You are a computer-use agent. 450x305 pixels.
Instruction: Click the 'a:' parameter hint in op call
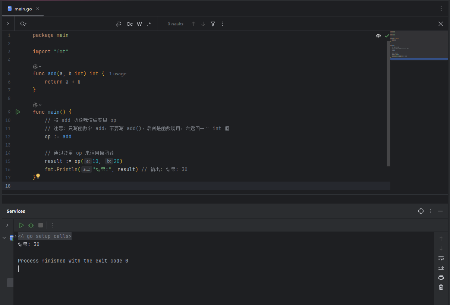click(88, 161)
